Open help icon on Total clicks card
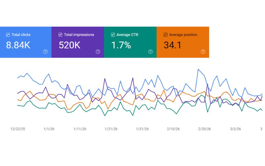This screenshot has width=265, height=166. (x=45, y=52)
